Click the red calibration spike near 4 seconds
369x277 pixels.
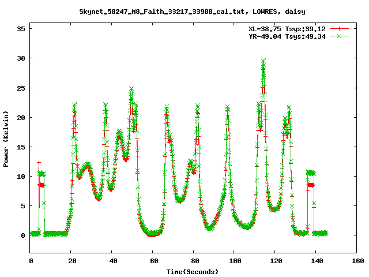pos(39,162)
